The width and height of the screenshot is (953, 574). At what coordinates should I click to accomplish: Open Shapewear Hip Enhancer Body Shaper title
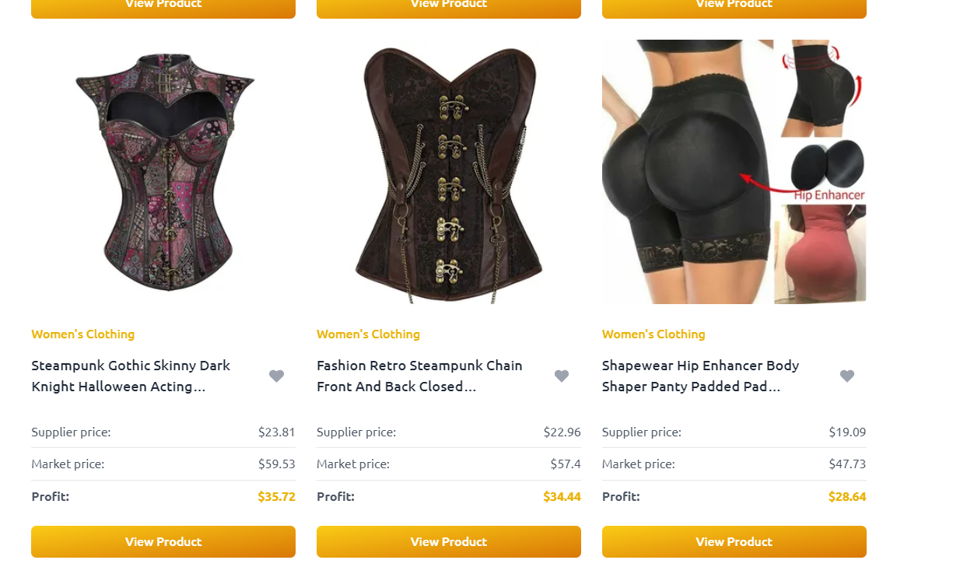pos(700,376)
